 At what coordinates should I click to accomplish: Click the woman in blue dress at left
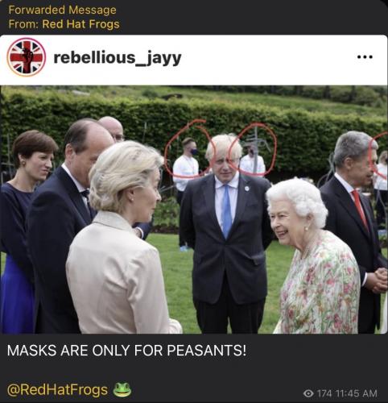(23, 231)
